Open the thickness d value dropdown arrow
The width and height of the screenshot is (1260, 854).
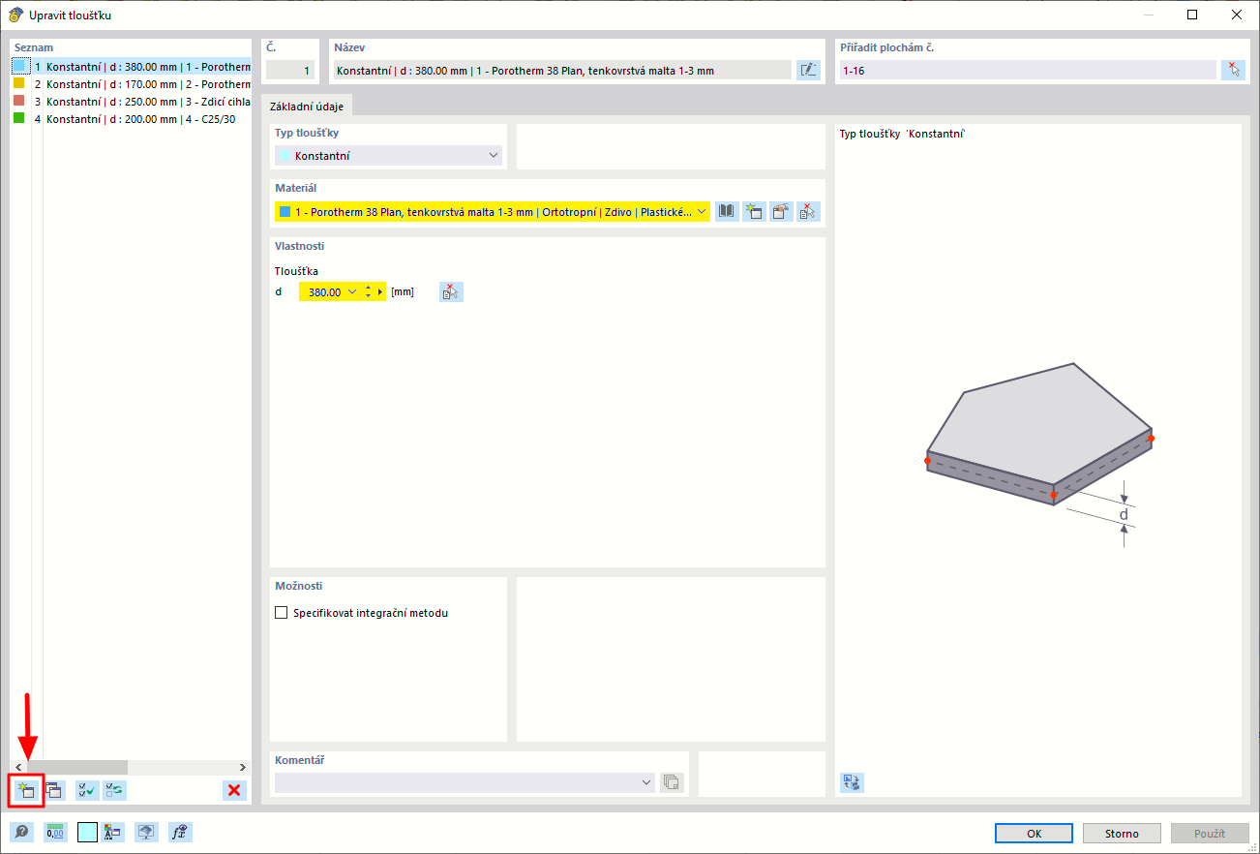pyautogui.click(x=352, y=291)
